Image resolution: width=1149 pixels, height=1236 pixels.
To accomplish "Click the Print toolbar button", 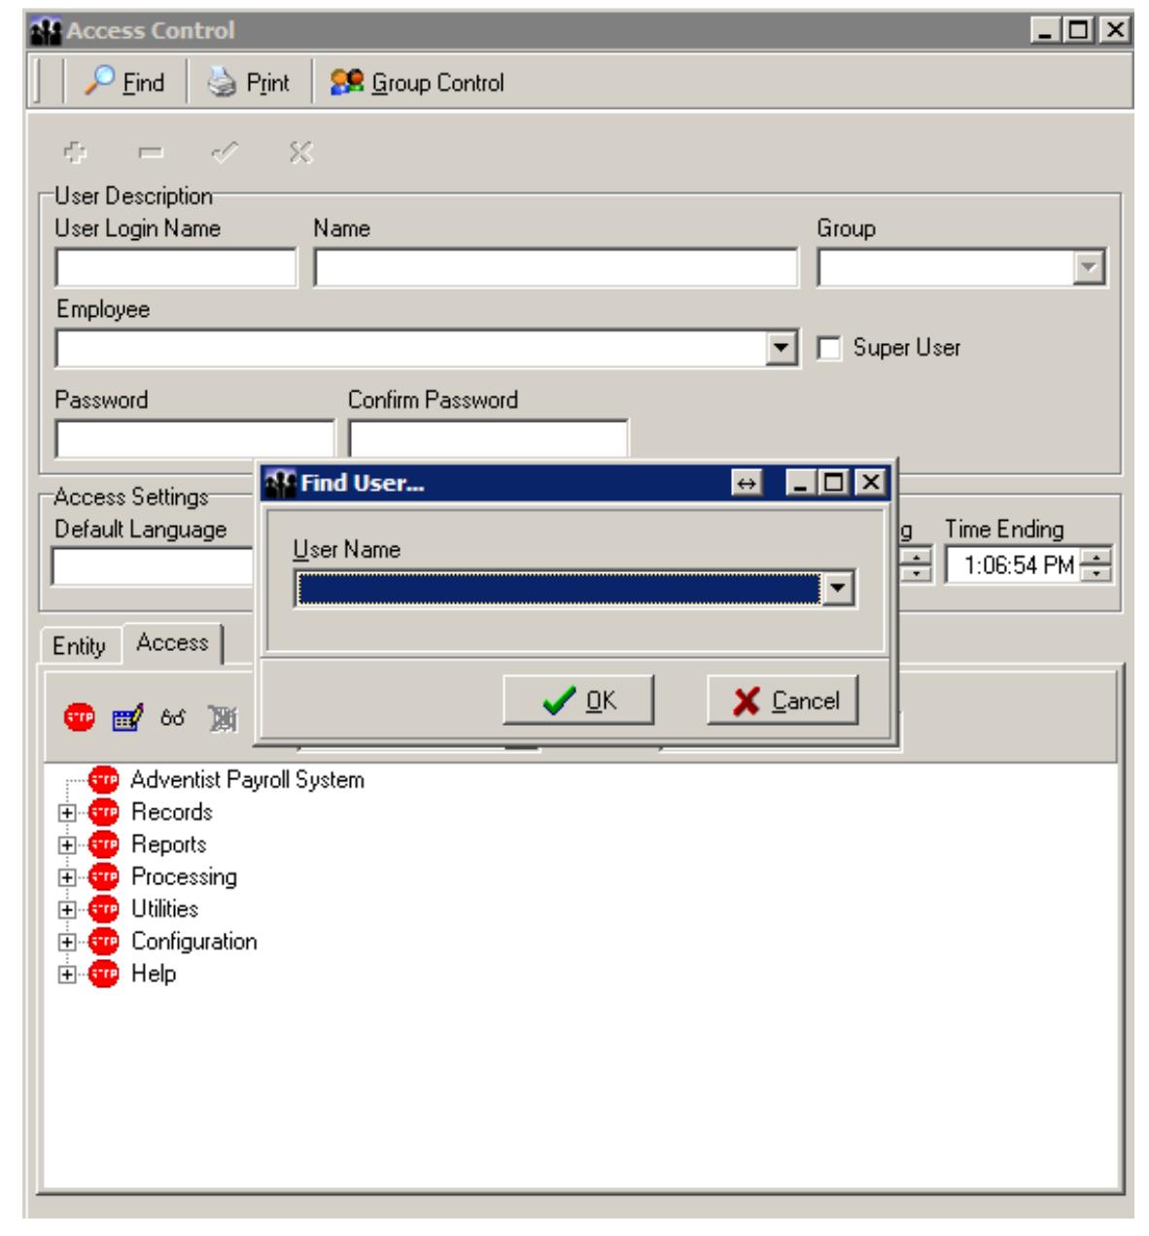I will (x=249, y=83).
